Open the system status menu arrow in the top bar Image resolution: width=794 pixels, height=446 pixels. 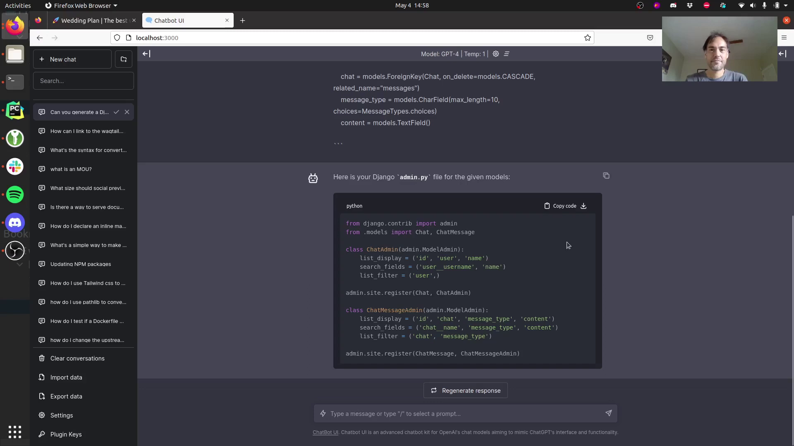786,5
